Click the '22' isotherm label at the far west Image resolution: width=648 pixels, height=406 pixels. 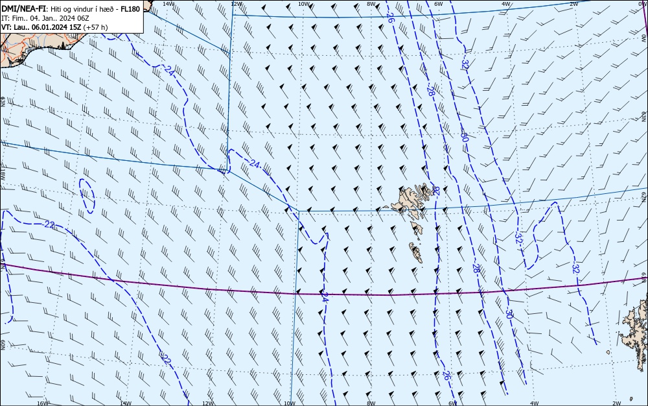pyautogui.click(x=49, y=224)
